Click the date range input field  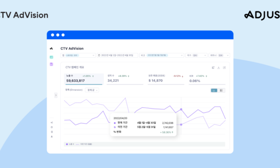(x=117, y=55)
